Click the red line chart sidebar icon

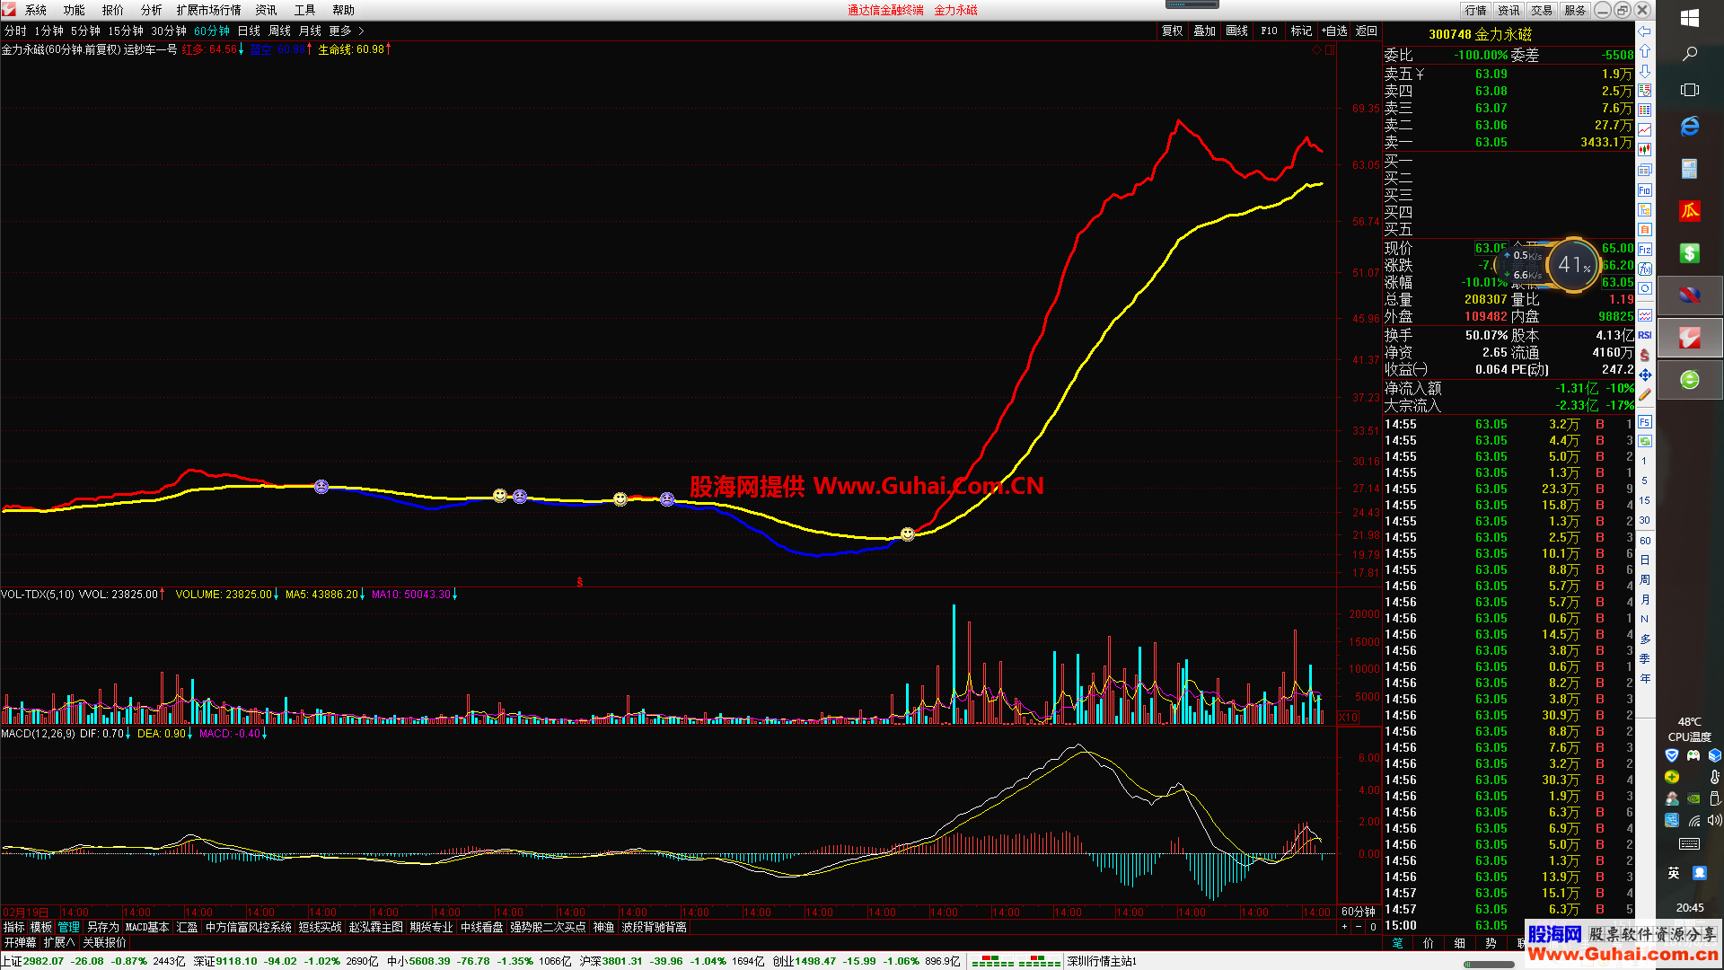1645,129
